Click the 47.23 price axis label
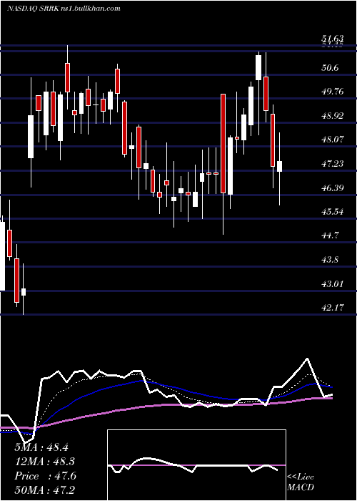The height and width of the screenshot is (501, 357). [332, 164]
